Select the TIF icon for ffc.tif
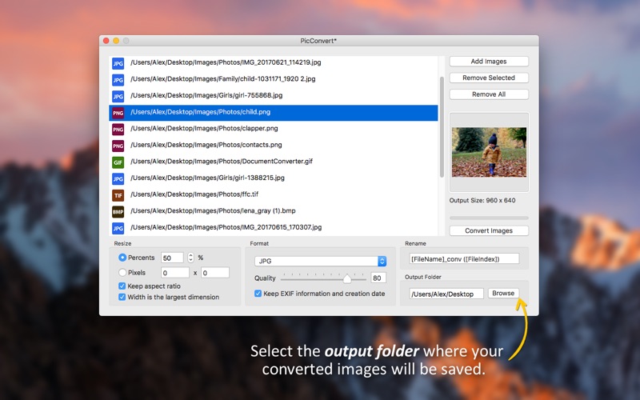This screenshot has height=400, width=640. click(x=118, y=195)
